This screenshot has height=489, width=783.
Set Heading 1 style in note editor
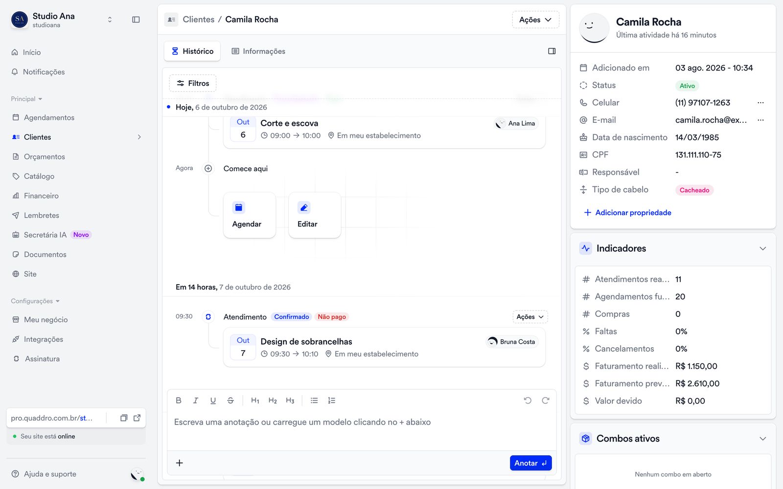(255, 400)
